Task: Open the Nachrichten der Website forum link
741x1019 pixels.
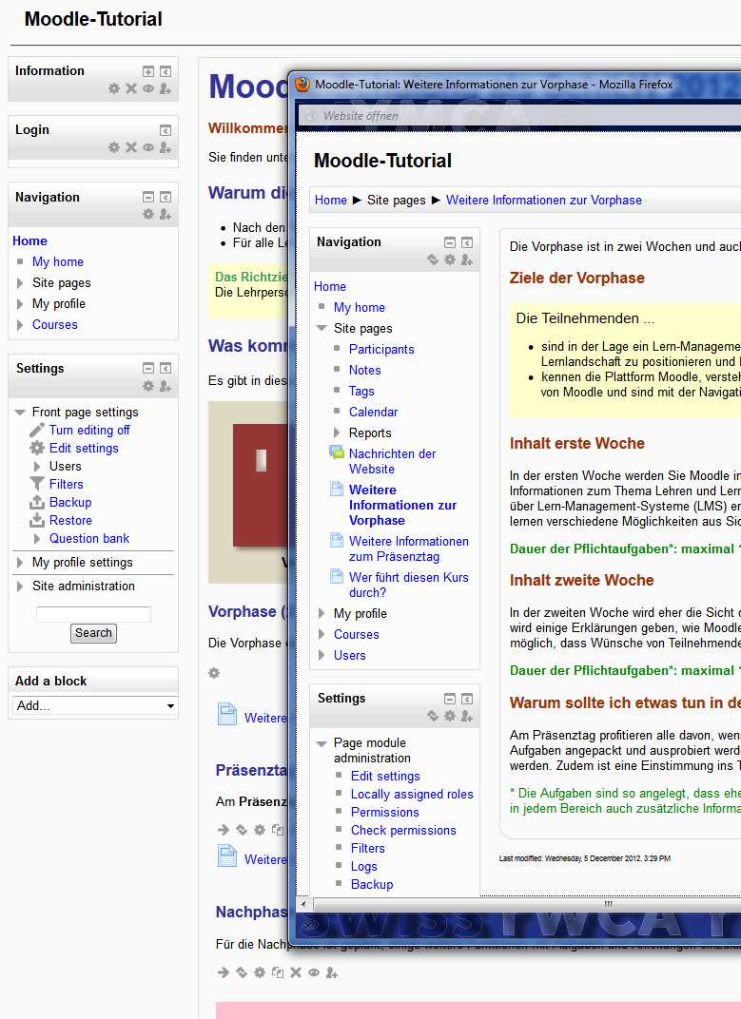Action: (x=392, y=461)
